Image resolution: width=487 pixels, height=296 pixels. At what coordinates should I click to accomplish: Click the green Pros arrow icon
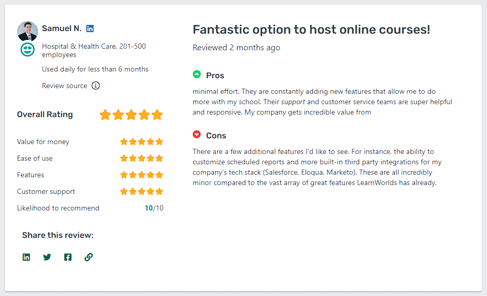tap(197, 75)
